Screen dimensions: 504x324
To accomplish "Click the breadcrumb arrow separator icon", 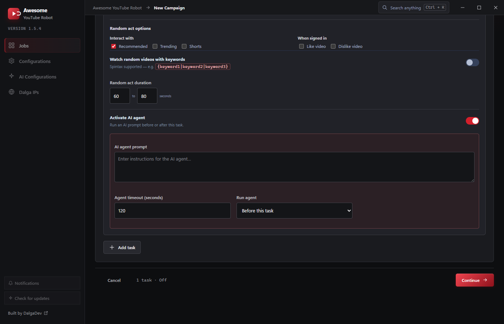I will click(148, 8).
